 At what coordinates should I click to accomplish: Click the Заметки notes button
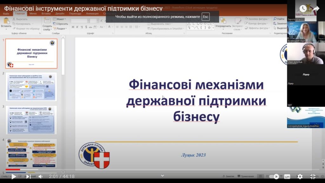228,176
